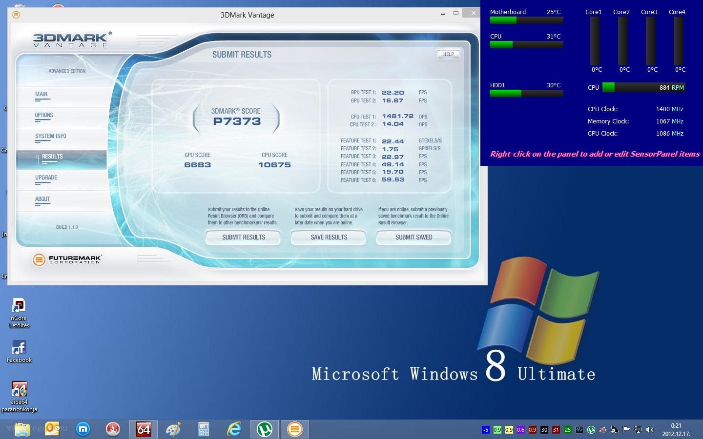Launch Outlook from the taskbar

(53, 429)
